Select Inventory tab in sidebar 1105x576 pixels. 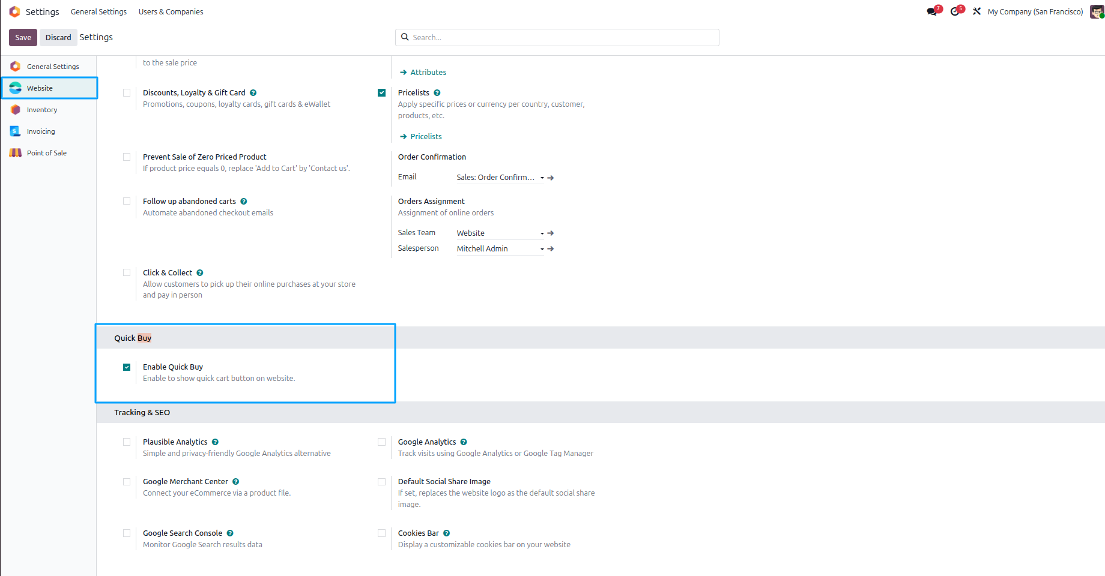click(48, 110)
